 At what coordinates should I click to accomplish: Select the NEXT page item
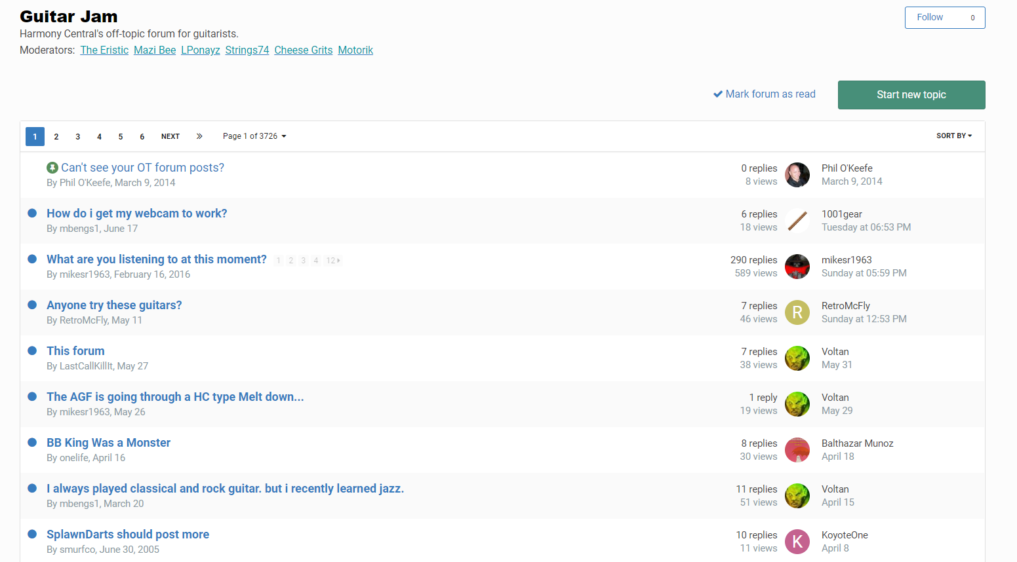pyautogui.click(x=170, y=136)
